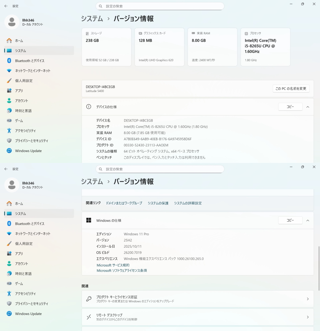This screenshot has width=320, height=331.
Task: Collapse the デバイスの仕様 section with its chevron
Action: 308,107
